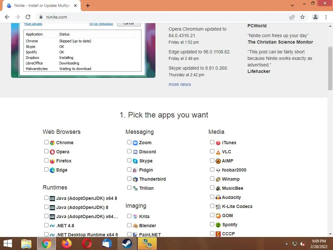Click the iTunes icon under Media
This screenshot has width=333, height=250.
click(x=218, y=143)
